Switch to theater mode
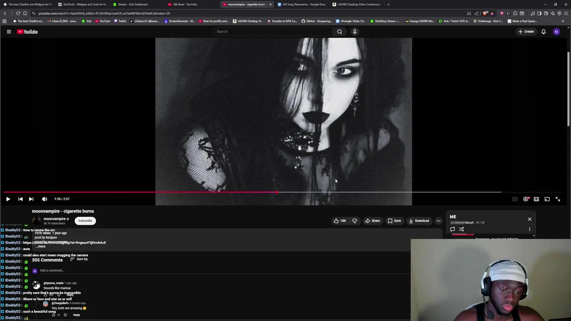Viewport: 571px width, 321px height. tap(536, 199)
